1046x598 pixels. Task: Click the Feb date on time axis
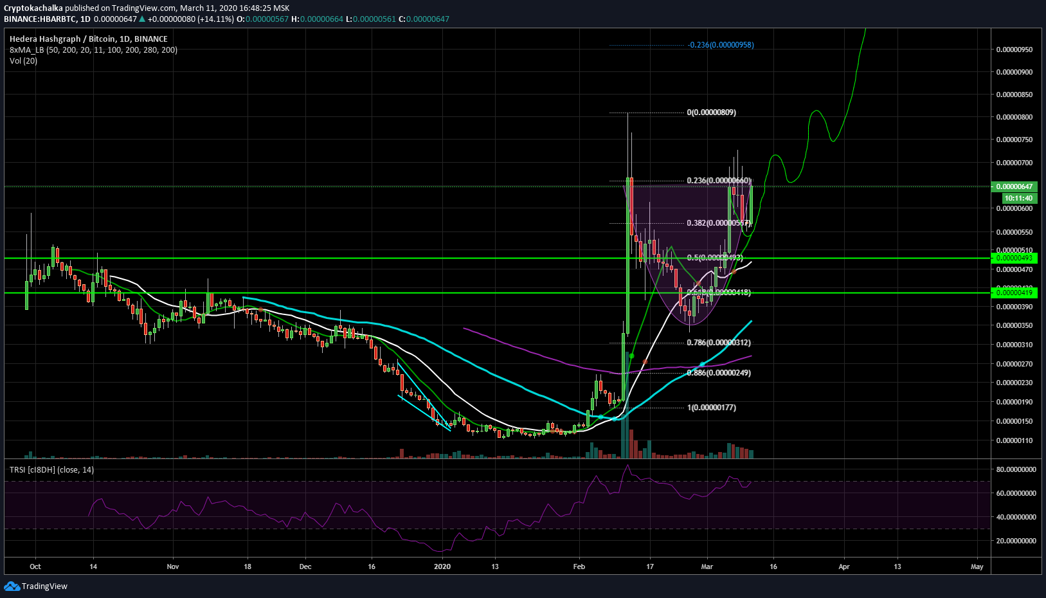tap(579, 566)
